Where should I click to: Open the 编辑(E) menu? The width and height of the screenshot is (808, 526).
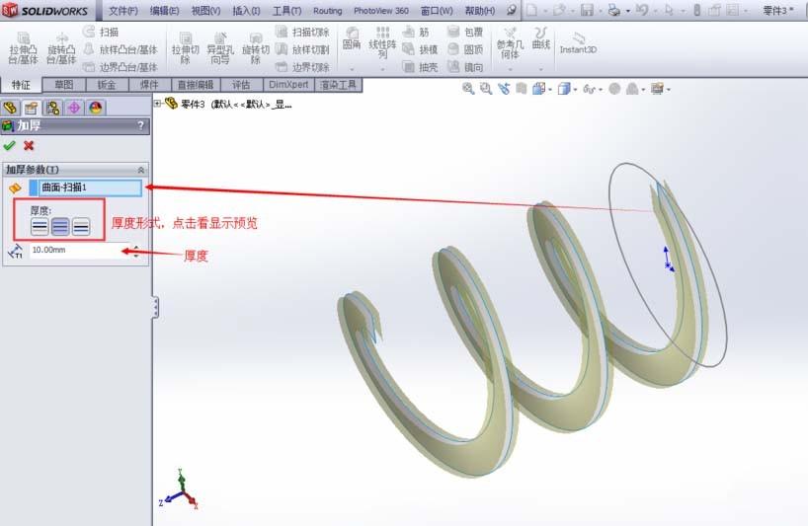pos(164,10)
